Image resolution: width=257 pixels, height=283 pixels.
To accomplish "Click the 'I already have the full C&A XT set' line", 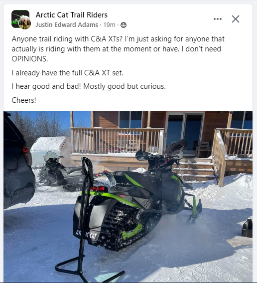I will pos(68,73).
